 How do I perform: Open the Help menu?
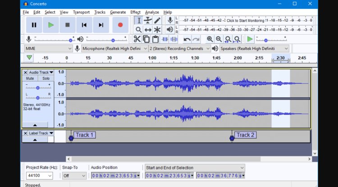168,12
